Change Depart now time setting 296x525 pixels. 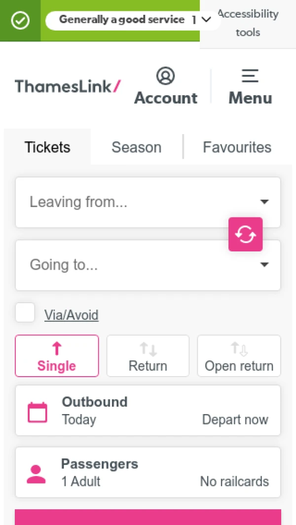[x=235, y=420]
